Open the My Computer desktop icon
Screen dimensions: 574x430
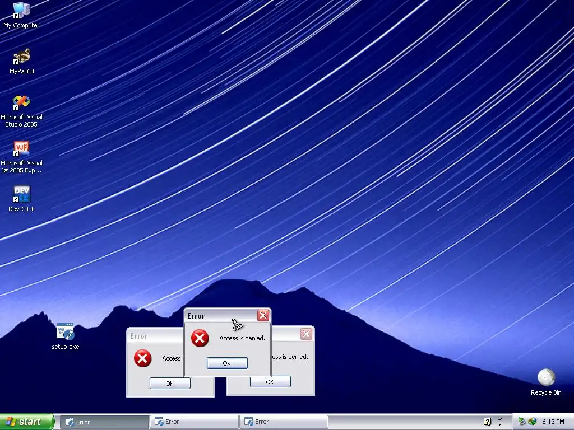click(x=21, y=15)
